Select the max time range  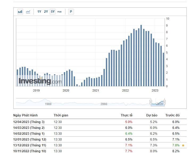(59, 12)
